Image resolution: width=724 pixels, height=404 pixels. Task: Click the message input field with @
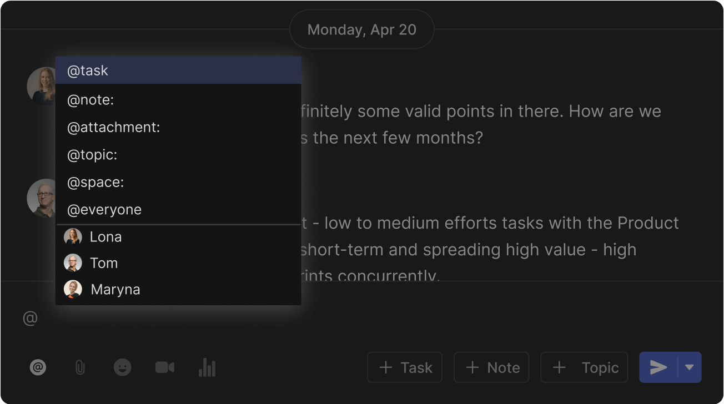(x=333, y=319)
